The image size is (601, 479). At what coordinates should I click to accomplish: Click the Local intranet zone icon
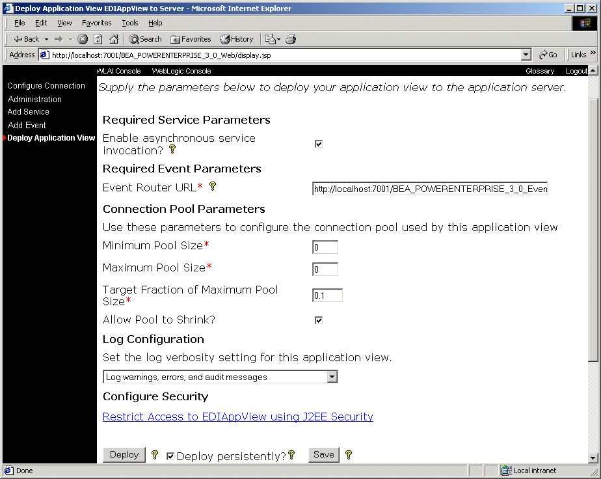[x=506, y=470]
